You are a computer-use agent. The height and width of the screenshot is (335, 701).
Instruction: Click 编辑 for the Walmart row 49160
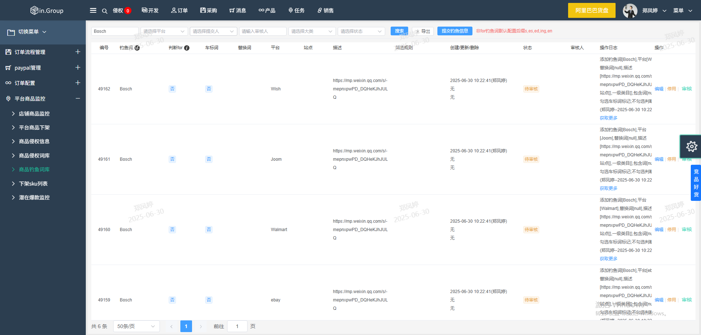(659, 230)
